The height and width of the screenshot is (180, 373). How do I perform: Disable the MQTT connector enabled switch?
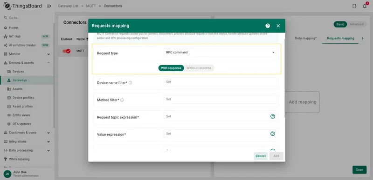(67, 51)
